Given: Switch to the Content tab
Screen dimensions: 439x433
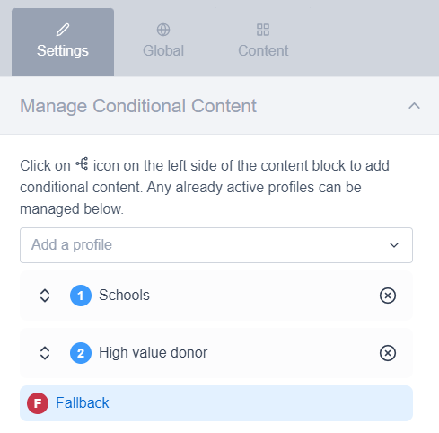Looking at the screenshot, I should point(263,42).
